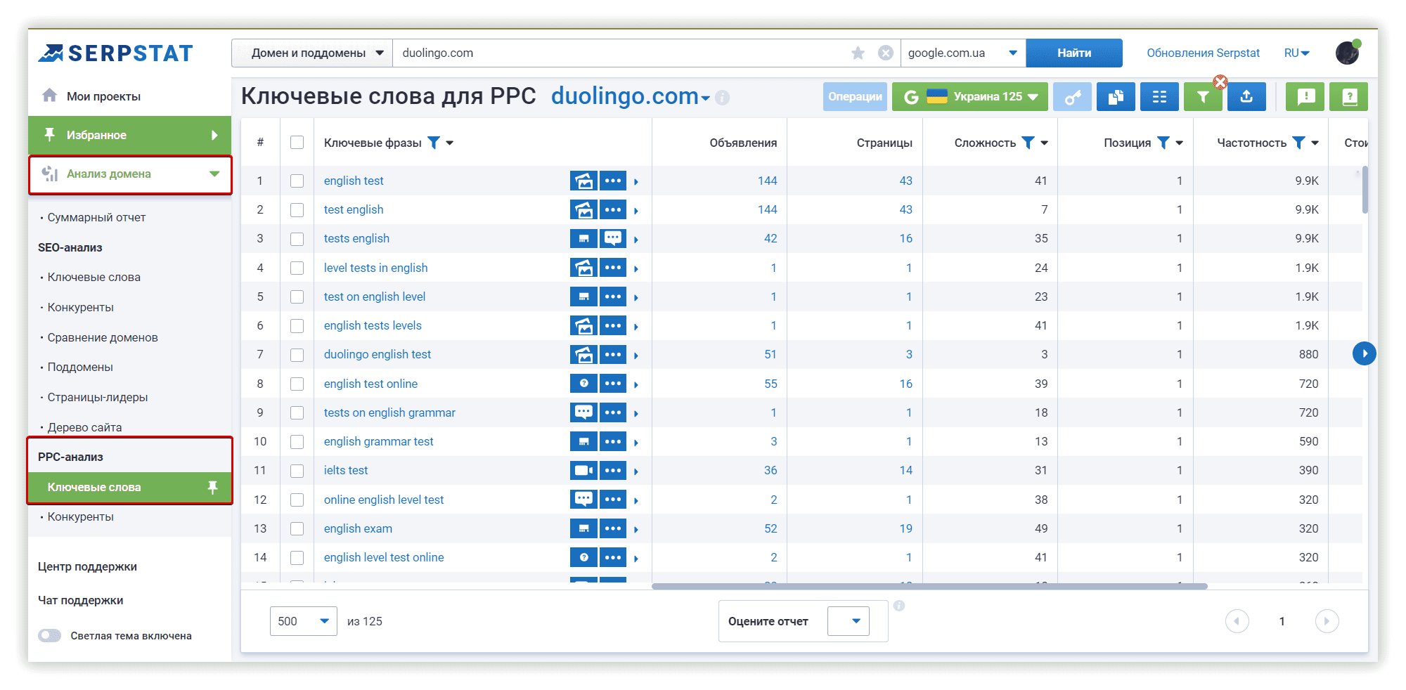Image resolution: width=1406 pixels, height=690 pixels.
Task: Check the box for english exam row
Action: click(297, 528)
